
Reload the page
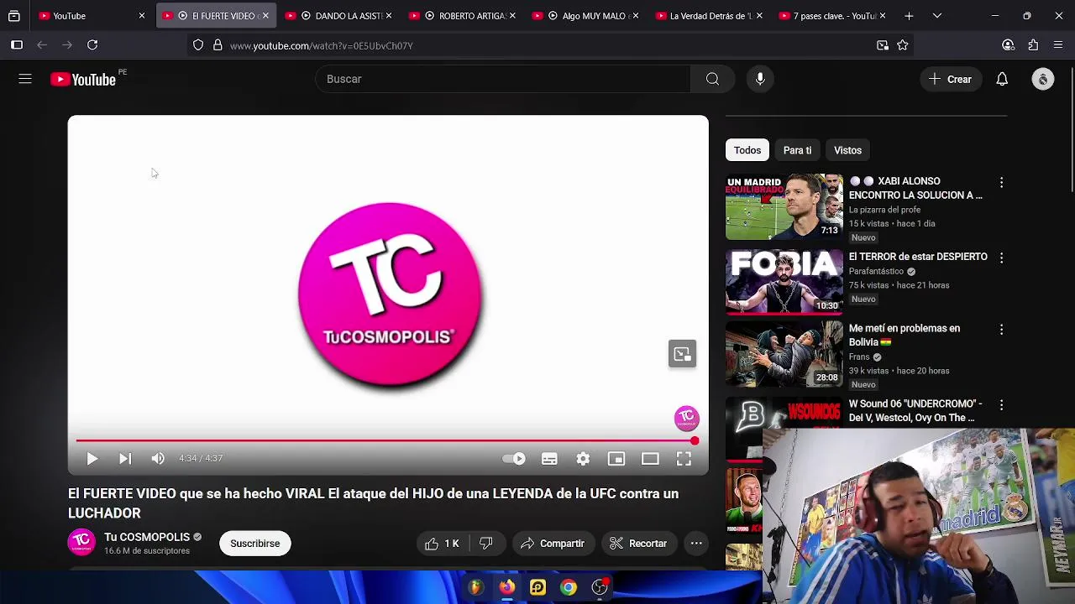(92, 44)
